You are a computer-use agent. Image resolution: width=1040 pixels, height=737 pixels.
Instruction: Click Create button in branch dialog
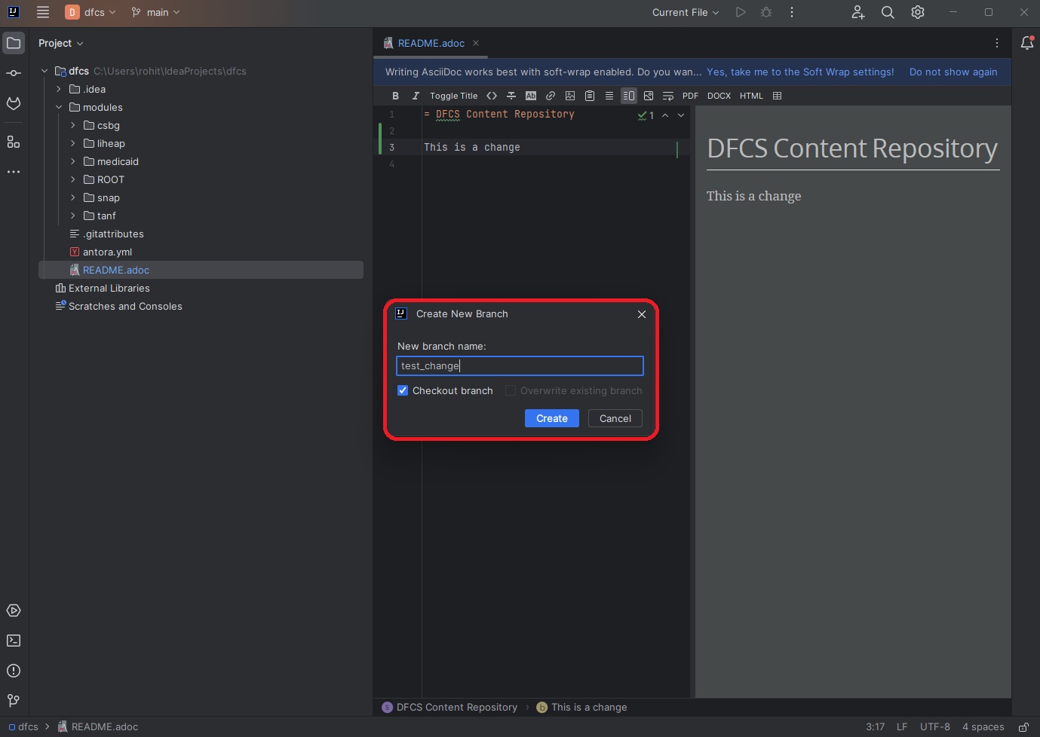point(552,418)
